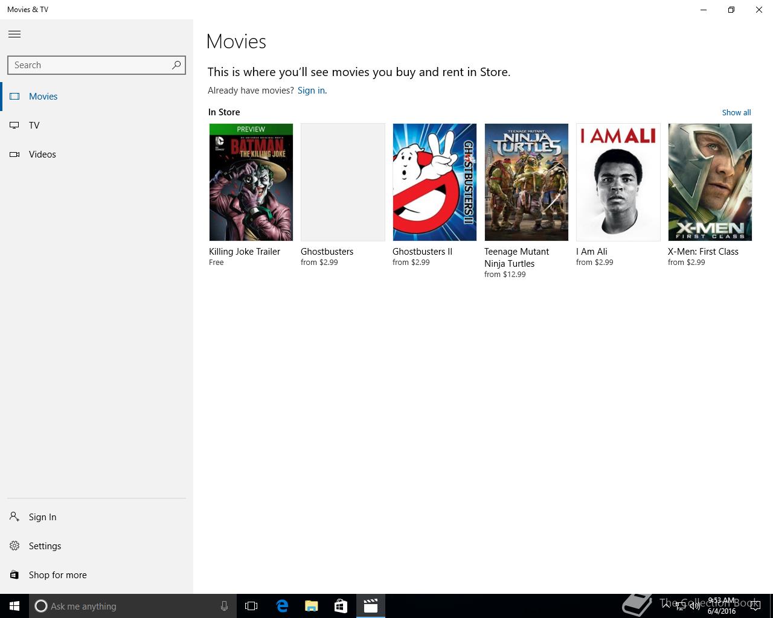Image resolution: width=773 pixels, height=618 pixels.
Task: Open Task View from taskbar
Action: pyautogui.click(x=251, y=606)
